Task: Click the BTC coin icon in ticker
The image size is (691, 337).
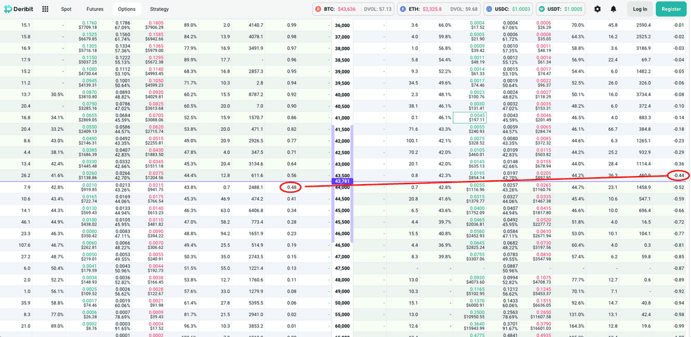Action: point(318,9)
